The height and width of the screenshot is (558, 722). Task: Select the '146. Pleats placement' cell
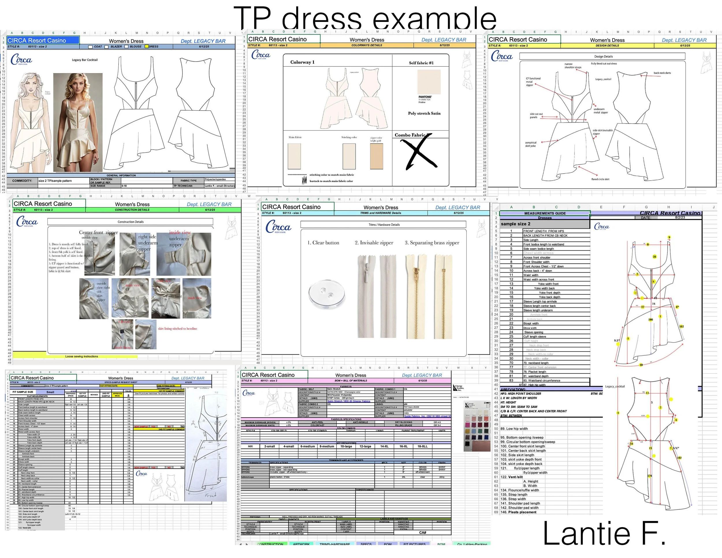(518, 512)
